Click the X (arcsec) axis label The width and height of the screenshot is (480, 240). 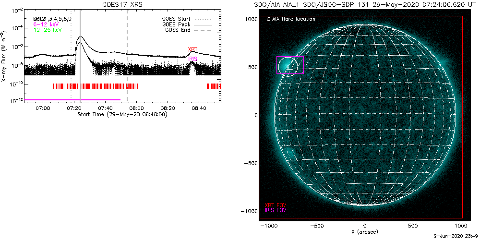[365, 231]
